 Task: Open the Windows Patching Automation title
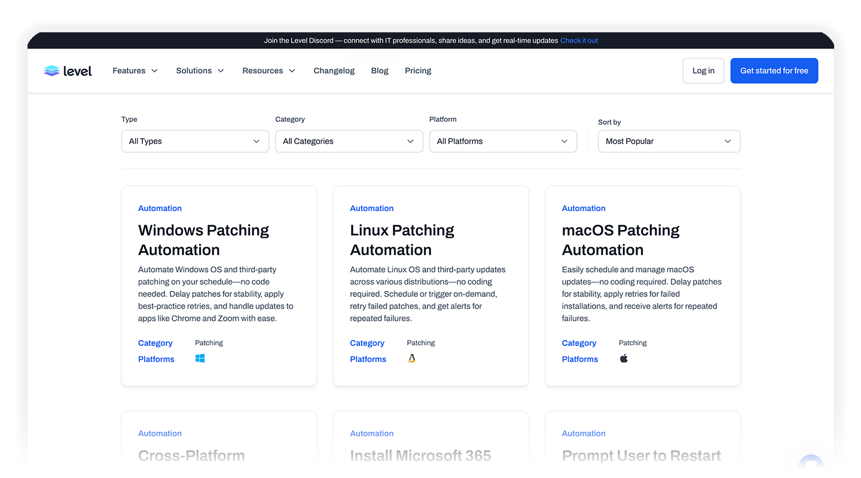pos(203,240)
